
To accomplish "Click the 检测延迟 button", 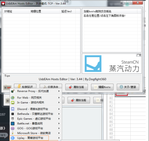I will (25, 86).
